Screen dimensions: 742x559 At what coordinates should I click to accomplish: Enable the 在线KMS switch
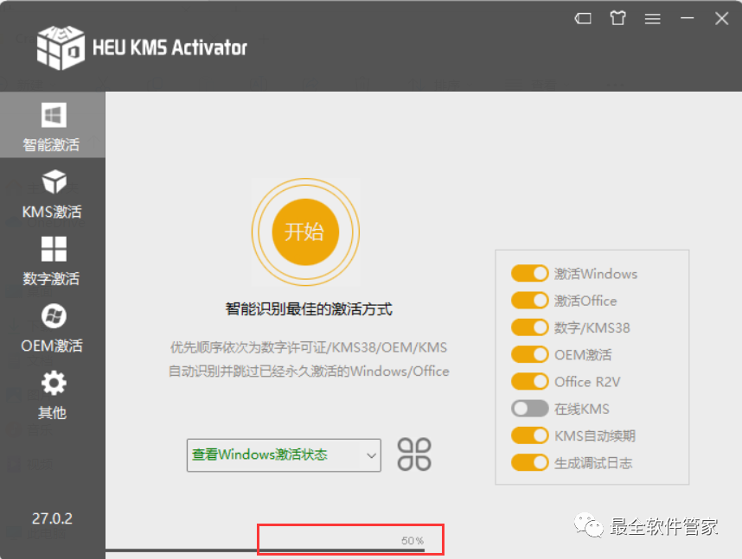tap(529, 409)
